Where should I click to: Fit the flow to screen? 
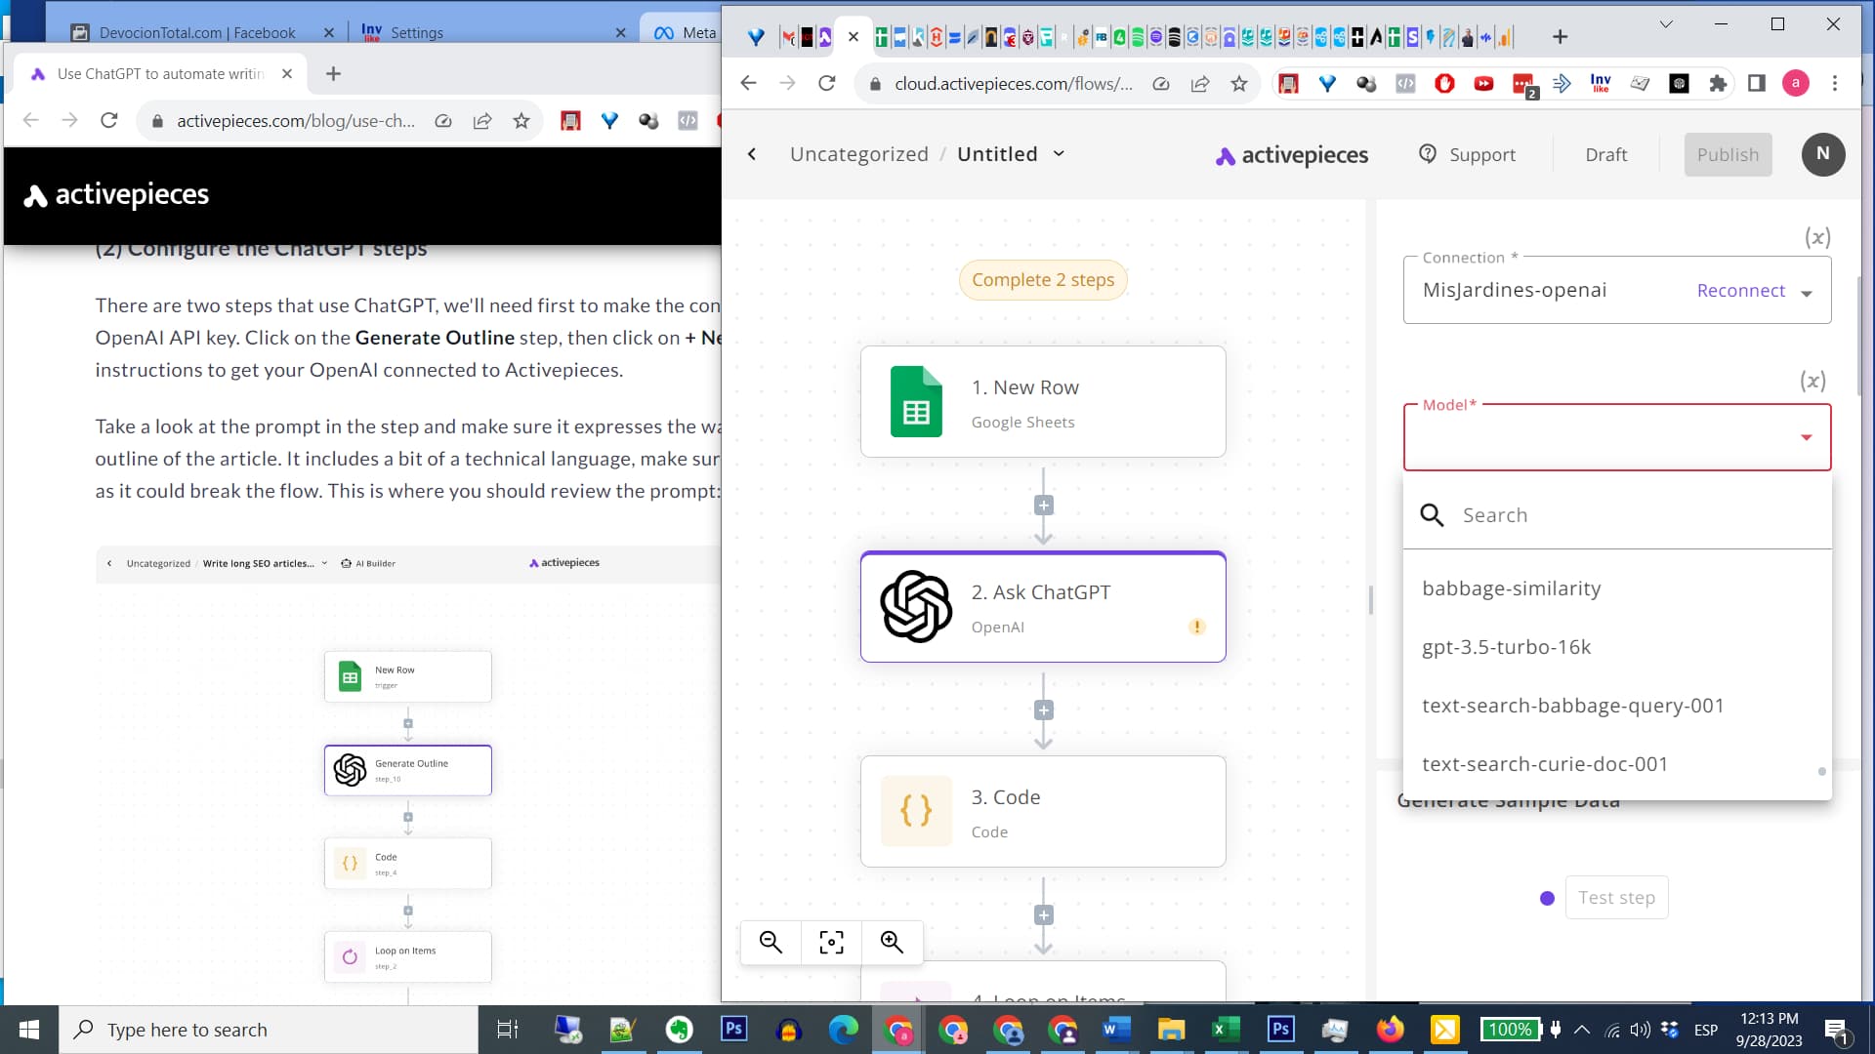click(831, 942)
